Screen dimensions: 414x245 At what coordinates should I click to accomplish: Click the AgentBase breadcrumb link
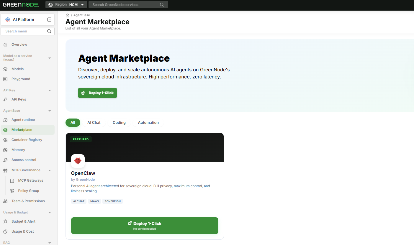coord(82,15)
